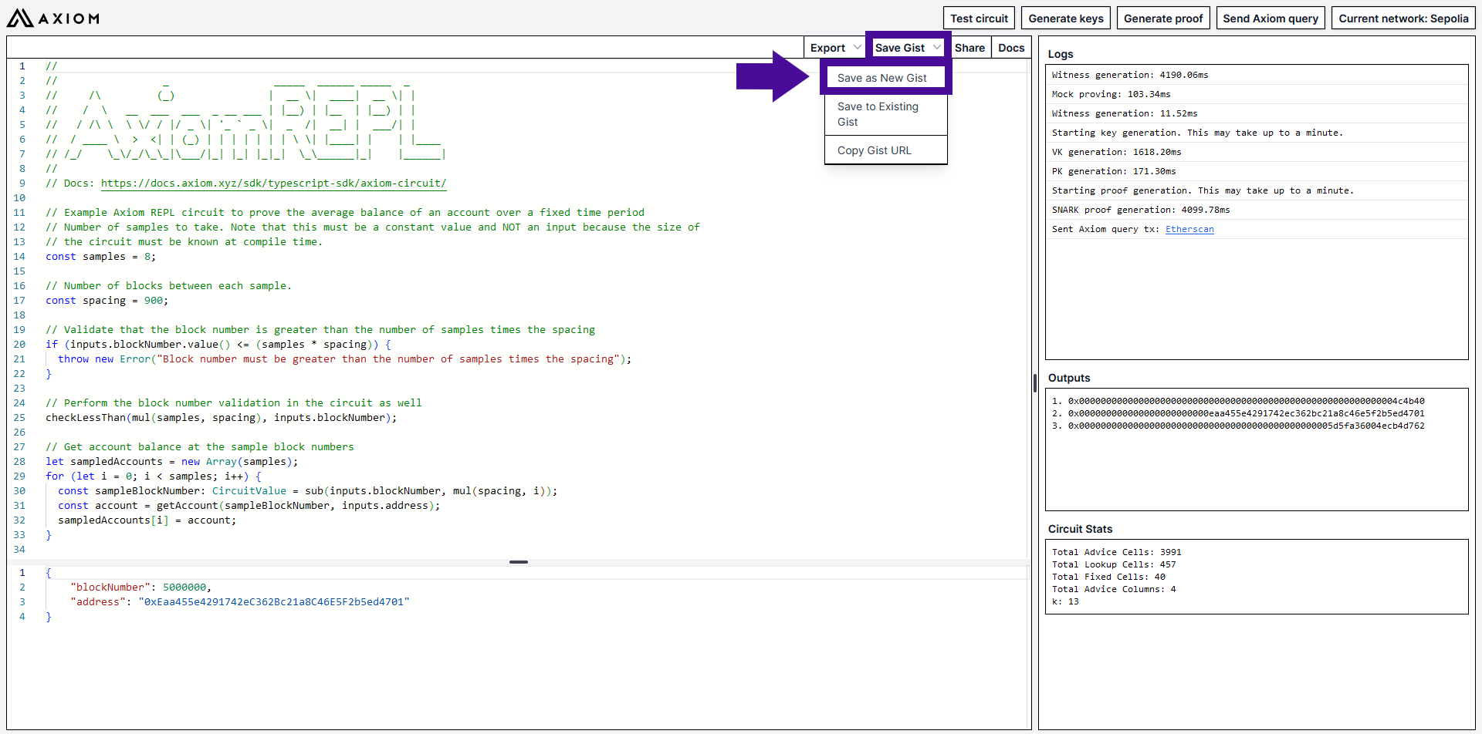Expand the Export dropdown arrow
This screenshot has width=1482, height=734.
[857, 48]
